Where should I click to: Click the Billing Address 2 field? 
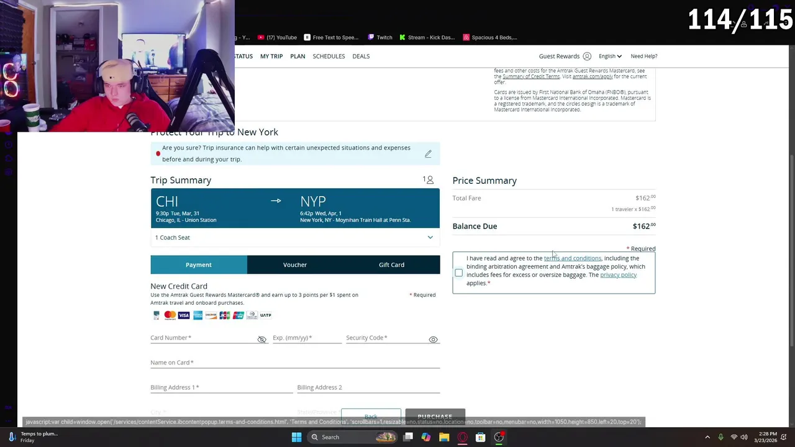point(368,387)
